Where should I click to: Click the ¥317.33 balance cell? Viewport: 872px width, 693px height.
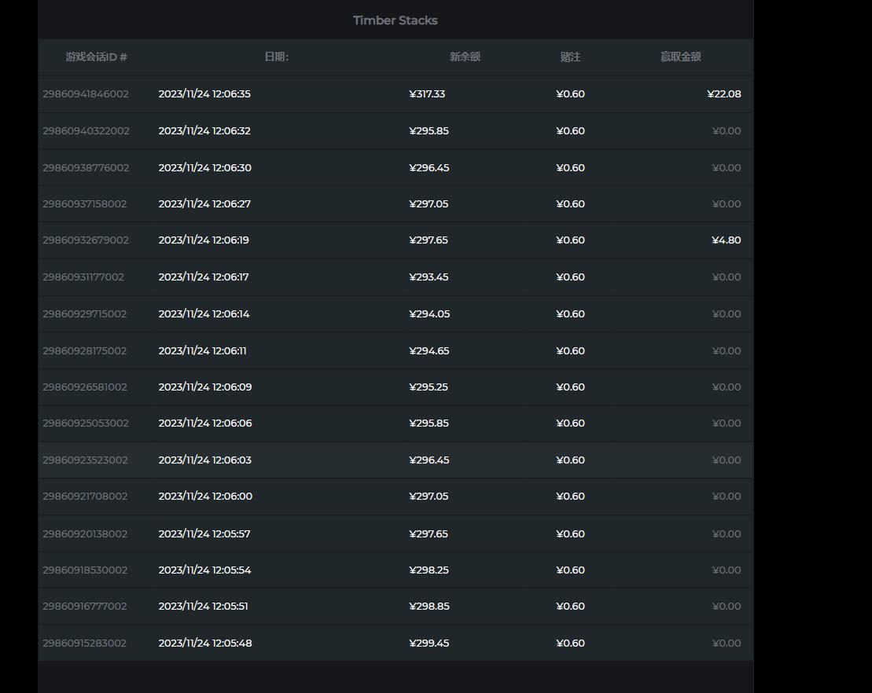[x=427, y=93]
